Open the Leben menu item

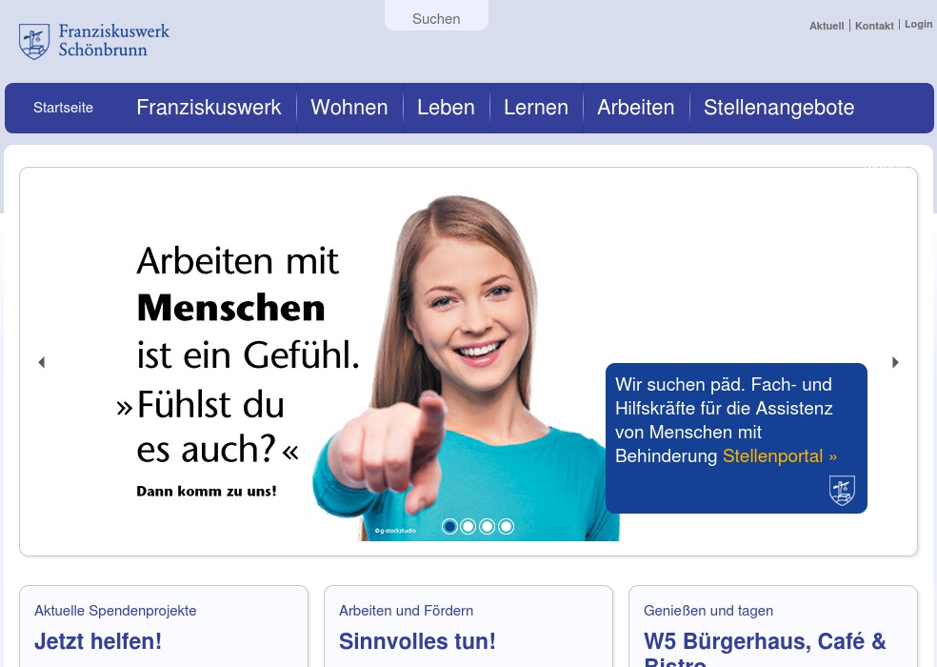(447, 108)
